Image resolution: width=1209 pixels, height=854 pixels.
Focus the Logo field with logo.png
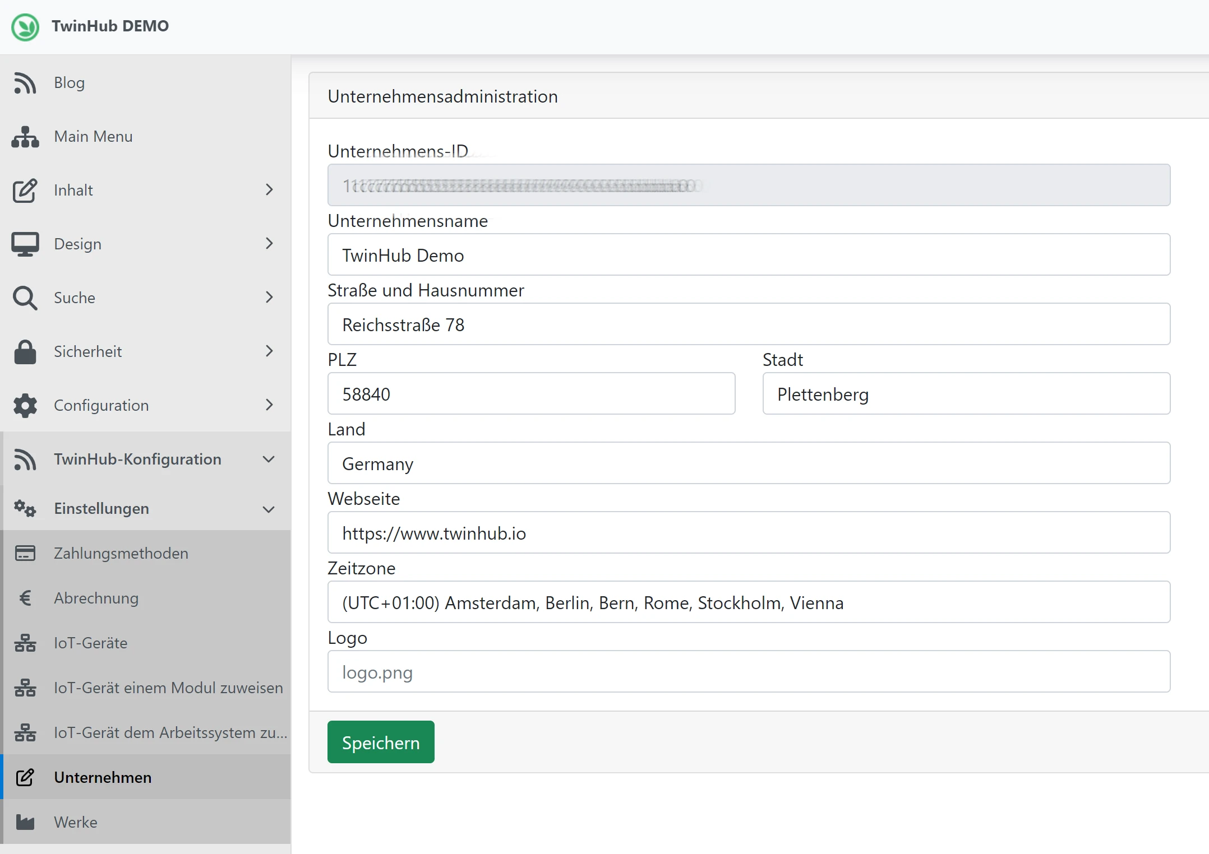(749, 672)
